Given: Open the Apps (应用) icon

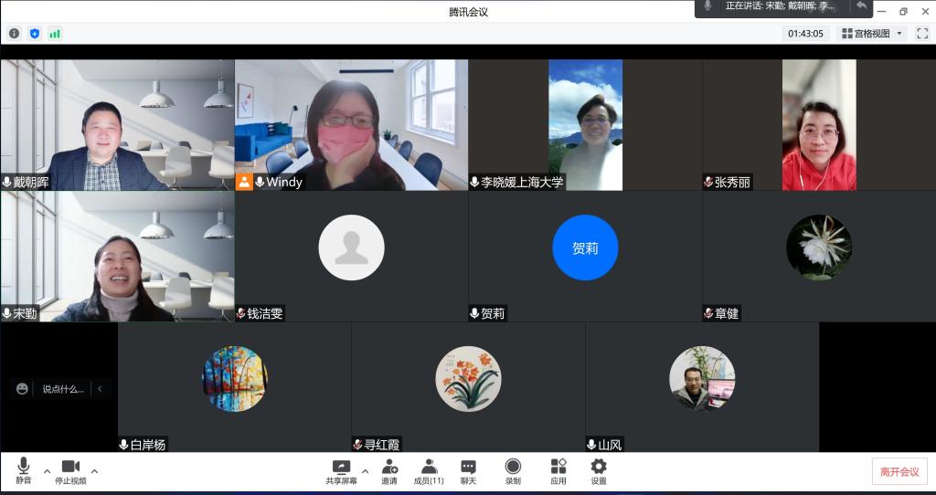Looking at the screenshot, I should (558, 471).
